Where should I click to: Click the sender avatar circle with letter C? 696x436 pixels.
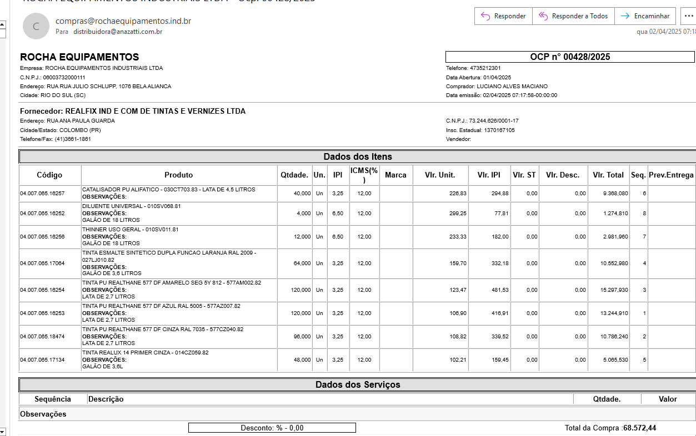[x=36, y=26]
